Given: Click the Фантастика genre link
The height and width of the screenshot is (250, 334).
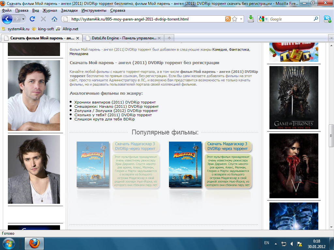Looking at the screenshot, I should [239, 49].
